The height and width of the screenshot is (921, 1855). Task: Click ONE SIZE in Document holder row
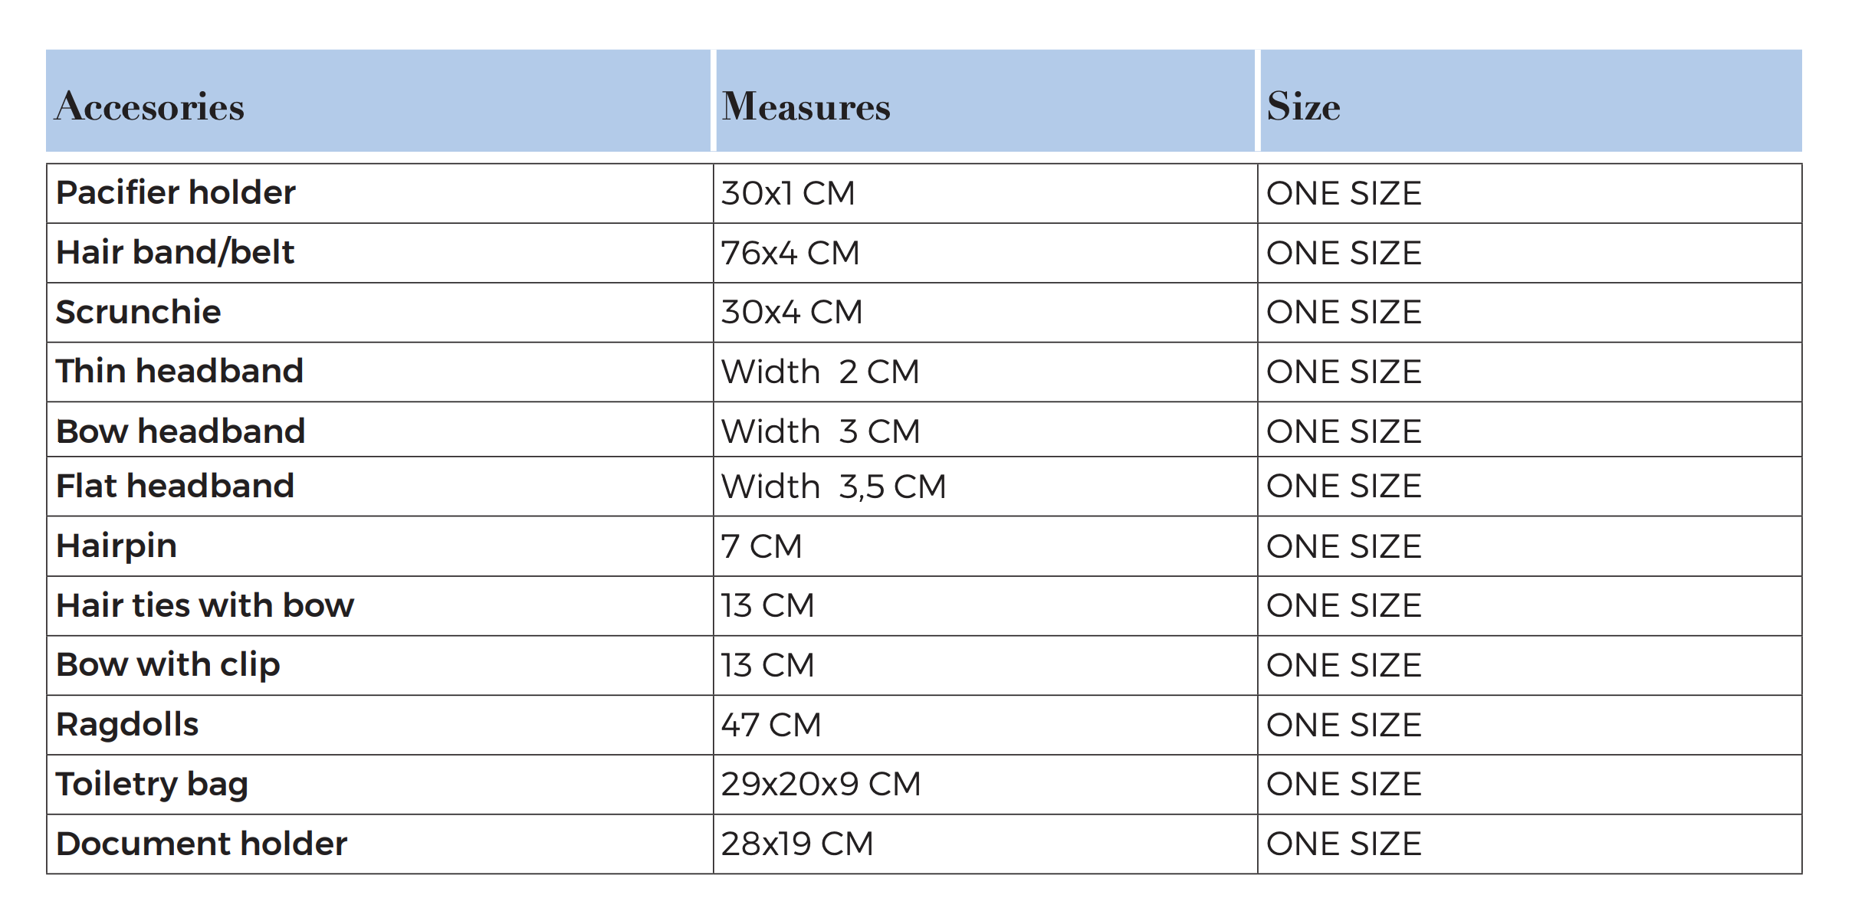(1344, 844)
